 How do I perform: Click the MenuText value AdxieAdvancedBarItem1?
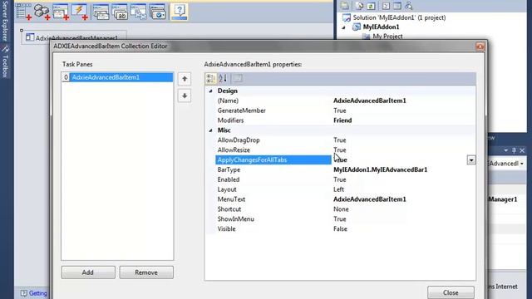369,199
